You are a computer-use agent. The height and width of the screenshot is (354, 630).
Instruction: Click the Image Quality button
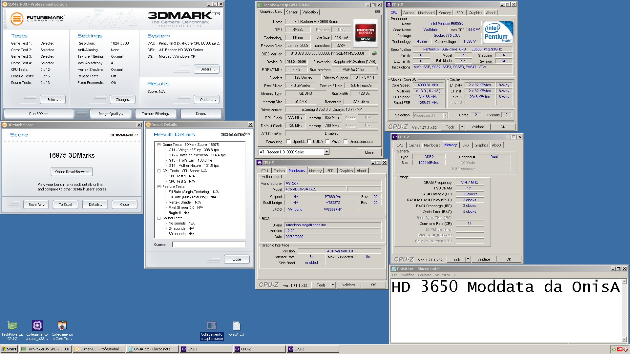111,114
